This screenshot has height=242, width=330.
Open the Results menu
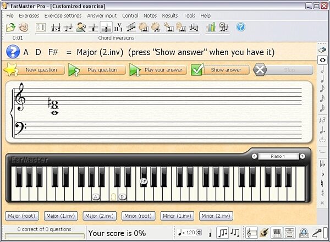tap(169, 15)
